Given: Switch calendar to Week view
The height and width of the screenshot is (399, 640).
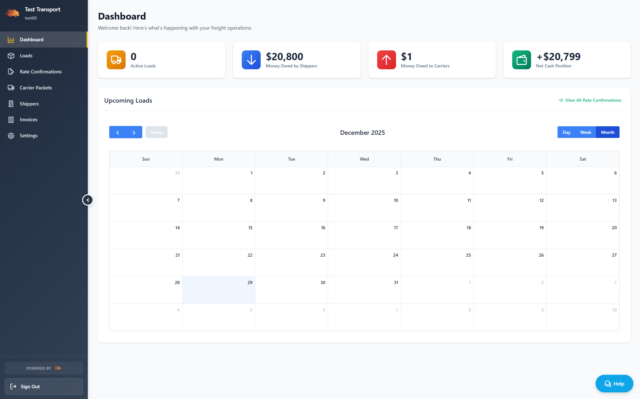Looking at the screenshot, I should tap(585, 132).
